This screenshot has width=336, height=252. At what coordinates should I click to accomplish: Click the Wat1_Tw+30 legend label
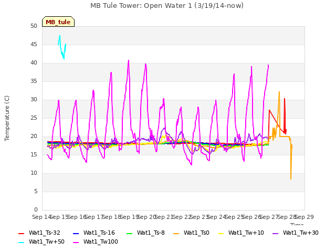[x=301, y=233]
